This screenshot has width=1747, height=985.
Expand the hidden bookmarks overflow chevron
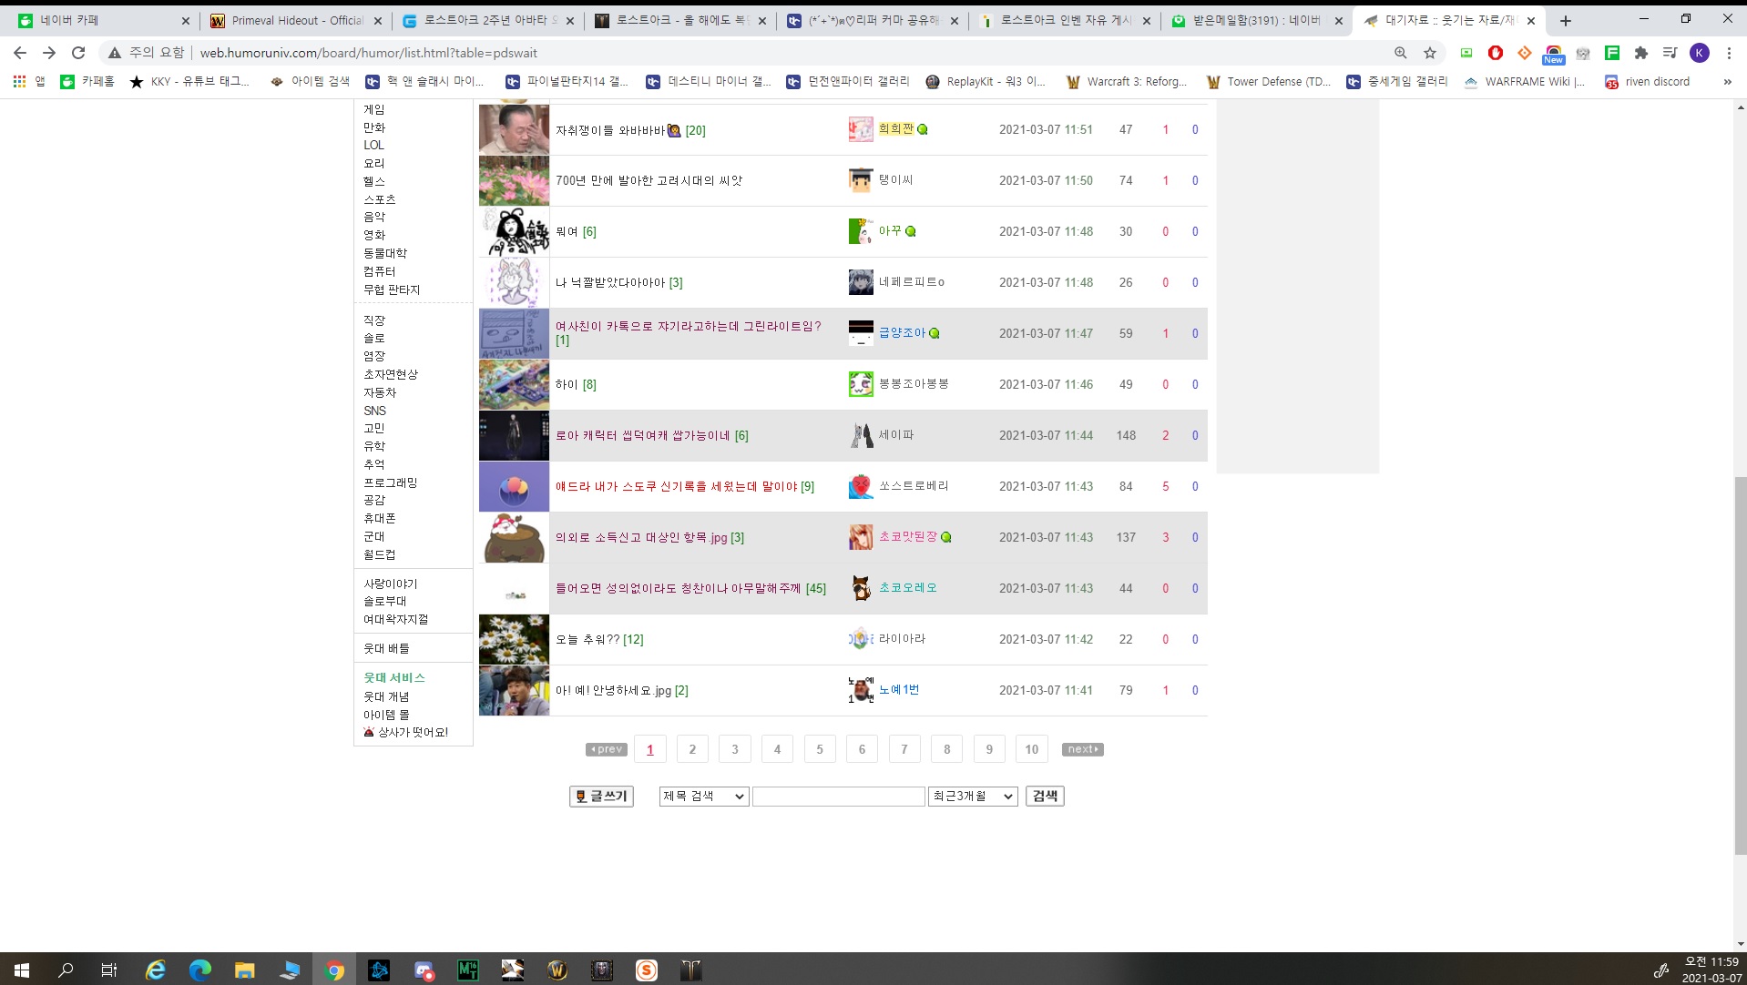tap(1727, 82)
